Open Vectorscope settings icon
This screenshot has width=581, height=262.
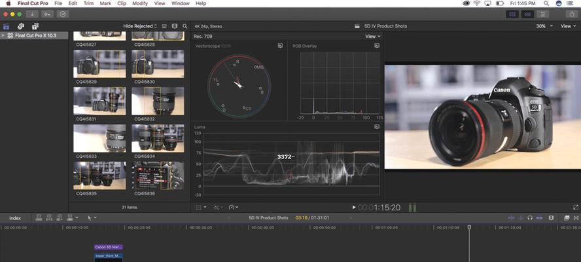click(x=280, y=46)
